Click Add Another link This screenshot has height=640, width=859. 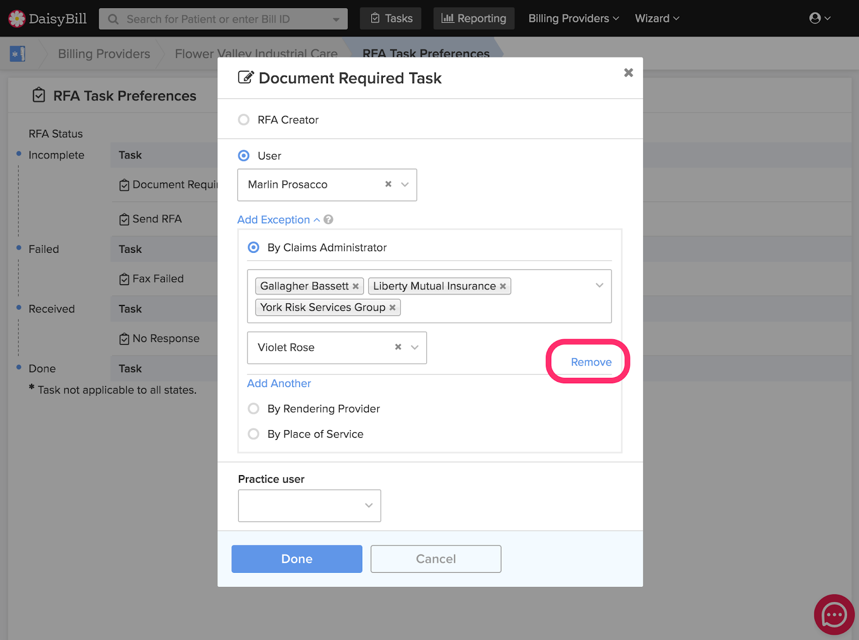279,383
